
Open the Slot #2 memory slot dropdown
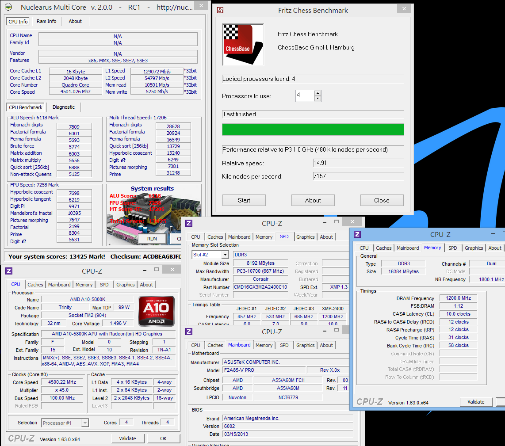(x=225, y=255)
